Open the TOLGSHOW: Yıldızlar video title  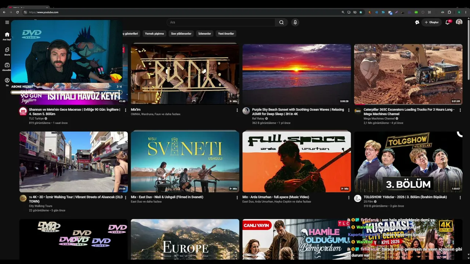pyautogui.click(x=405, y=197)
